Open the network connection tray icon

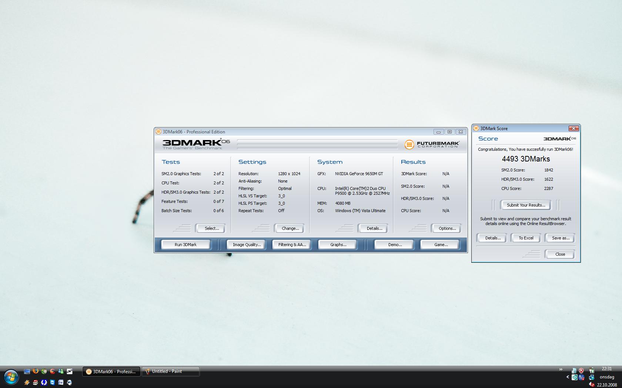(592, 377)
